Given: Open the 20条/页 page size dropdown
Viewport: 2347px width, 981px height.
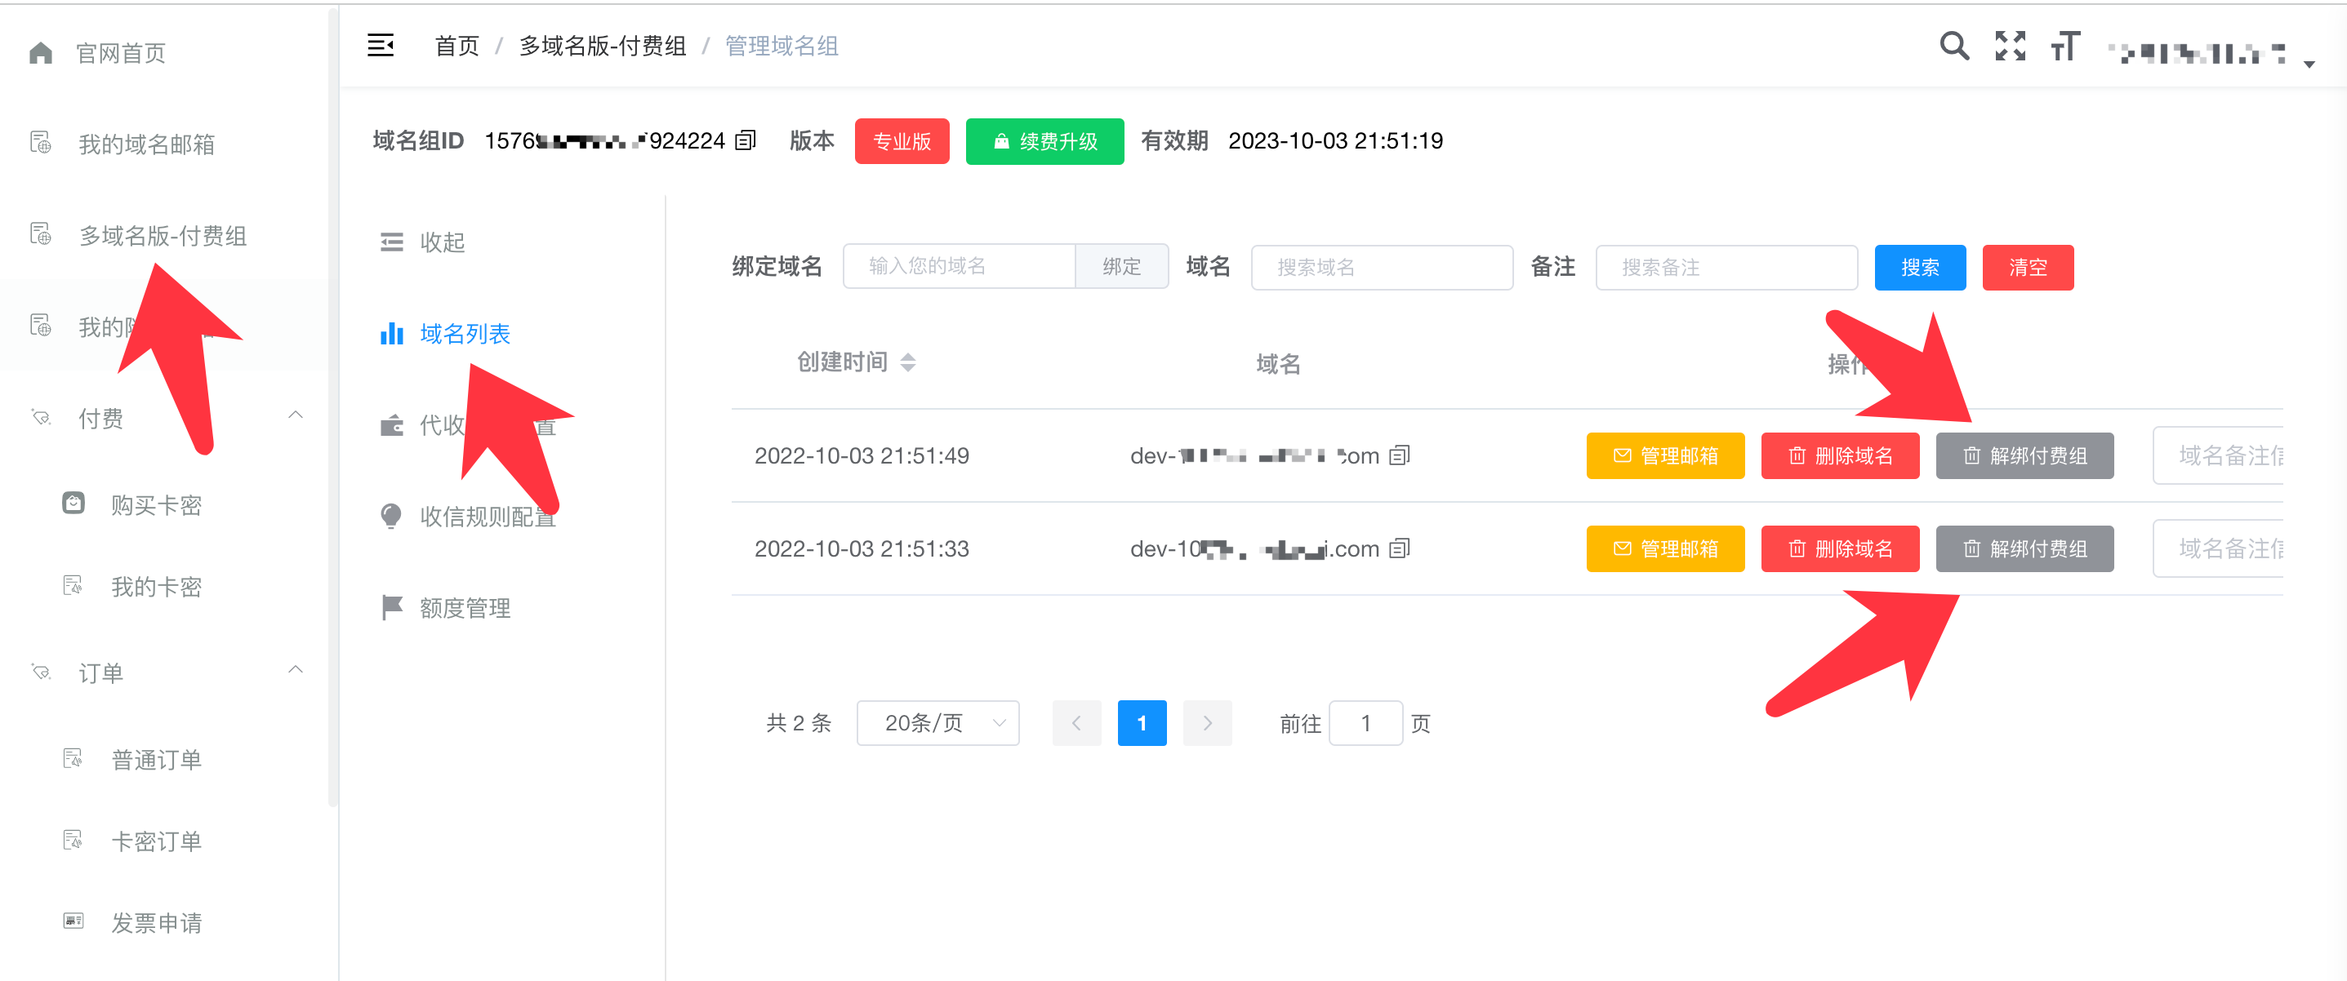Looking at the screenshot, I should click(937, 723).
